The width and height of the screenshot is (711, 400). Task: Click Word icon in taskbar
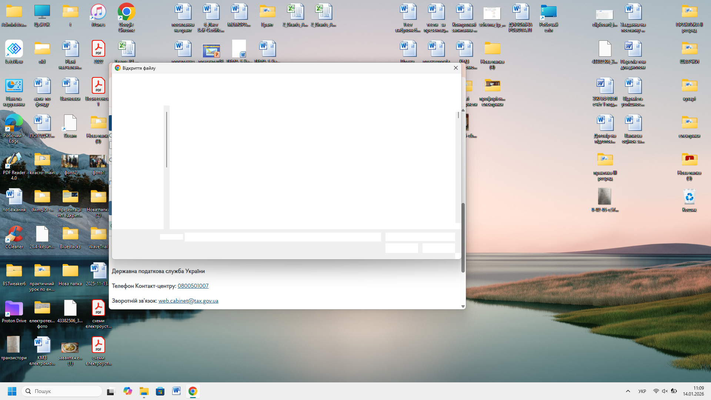176,391
